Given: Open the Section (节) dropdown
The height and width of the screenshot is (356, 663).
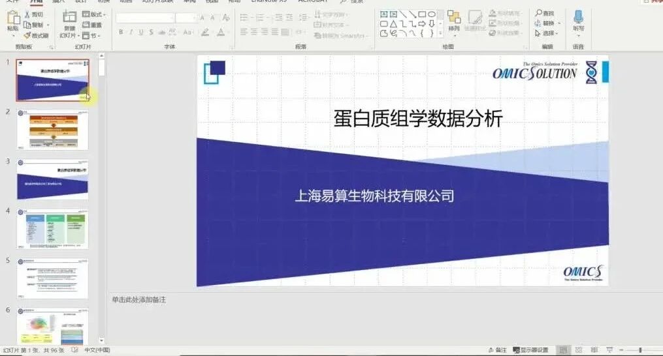Looking at the screenshot, I should tap(91, 35).
